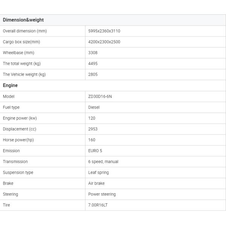Screen dimensions: 226x226
Task: Click the 5995x2360x3110 dimension value
Action: point(104,31)
